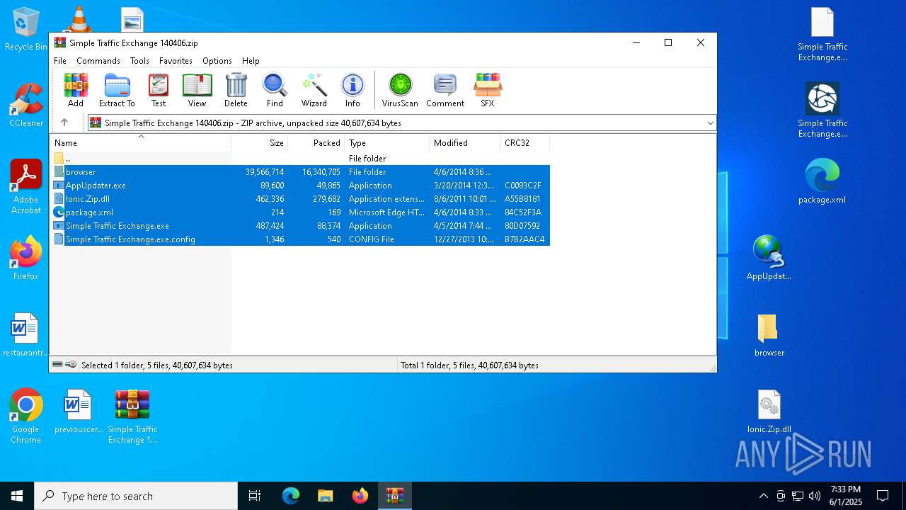This screenshot has width=906, height=510.
Task: Open the Help menu
Action: tap(251, 61)
